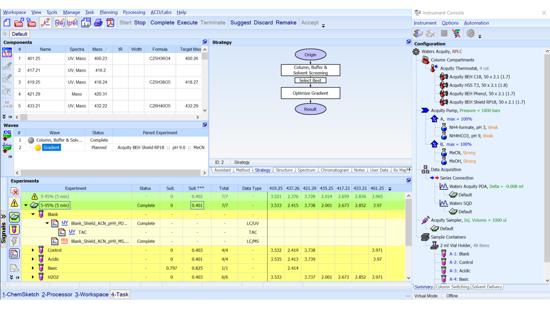Toggle the Rej filter button
This screenshot has height=309, width=550.
tap(60, 23)
